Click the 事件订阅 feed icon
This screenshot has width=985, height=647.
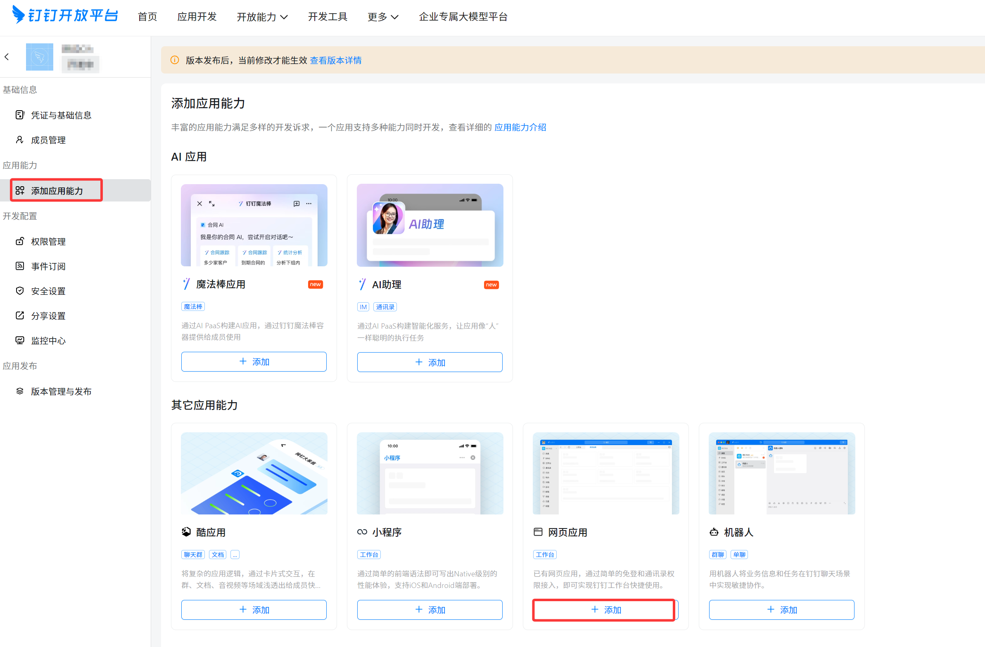[19, 266]
